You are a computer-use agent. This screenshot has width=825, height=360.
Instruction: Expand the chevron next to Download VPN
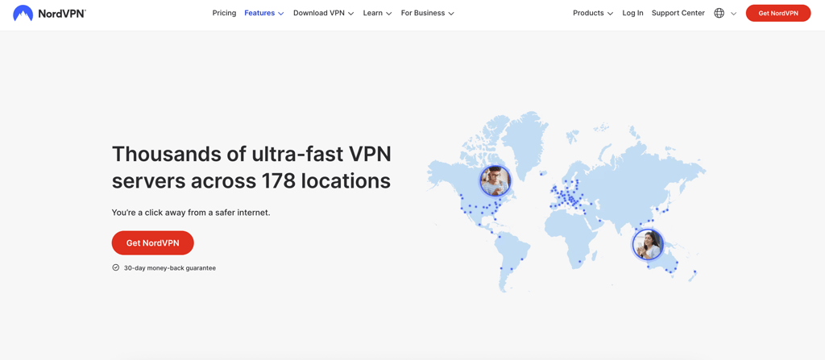(351, 14)
